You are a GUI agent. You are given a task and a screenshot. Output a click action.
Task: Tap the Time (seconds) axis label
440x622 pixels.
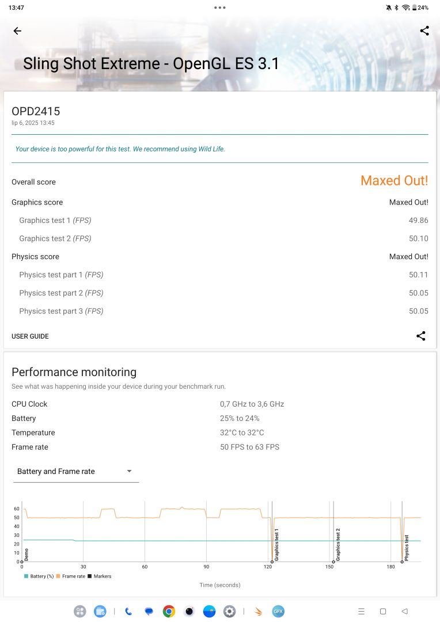tap(220, 585)
